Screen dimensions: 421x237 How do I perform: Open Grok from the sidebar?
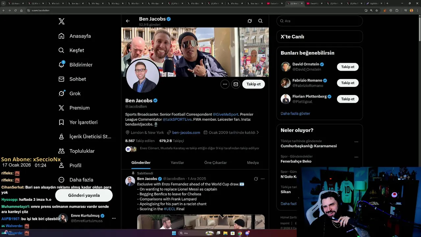pos(75,93)
